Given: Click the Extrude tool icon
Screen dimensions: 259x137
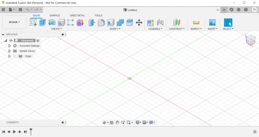Looking at the screenshot, I should [x=42, y=23].
